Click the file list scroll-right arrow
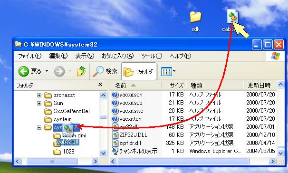This screenshot has width=288, height=173. pos(272,162)
